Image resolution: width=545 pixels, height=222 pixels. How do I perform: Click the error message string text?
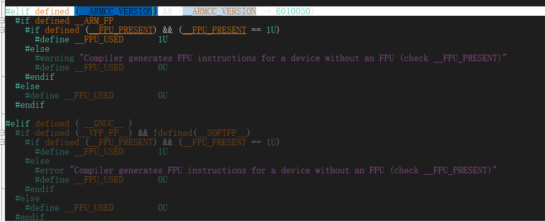pyautogui.click(x=283, y=170)
